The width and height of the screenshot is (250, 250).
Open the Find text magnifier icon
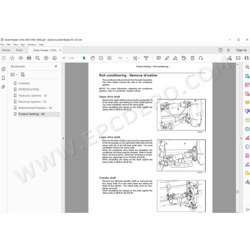[x=37, y=58]
